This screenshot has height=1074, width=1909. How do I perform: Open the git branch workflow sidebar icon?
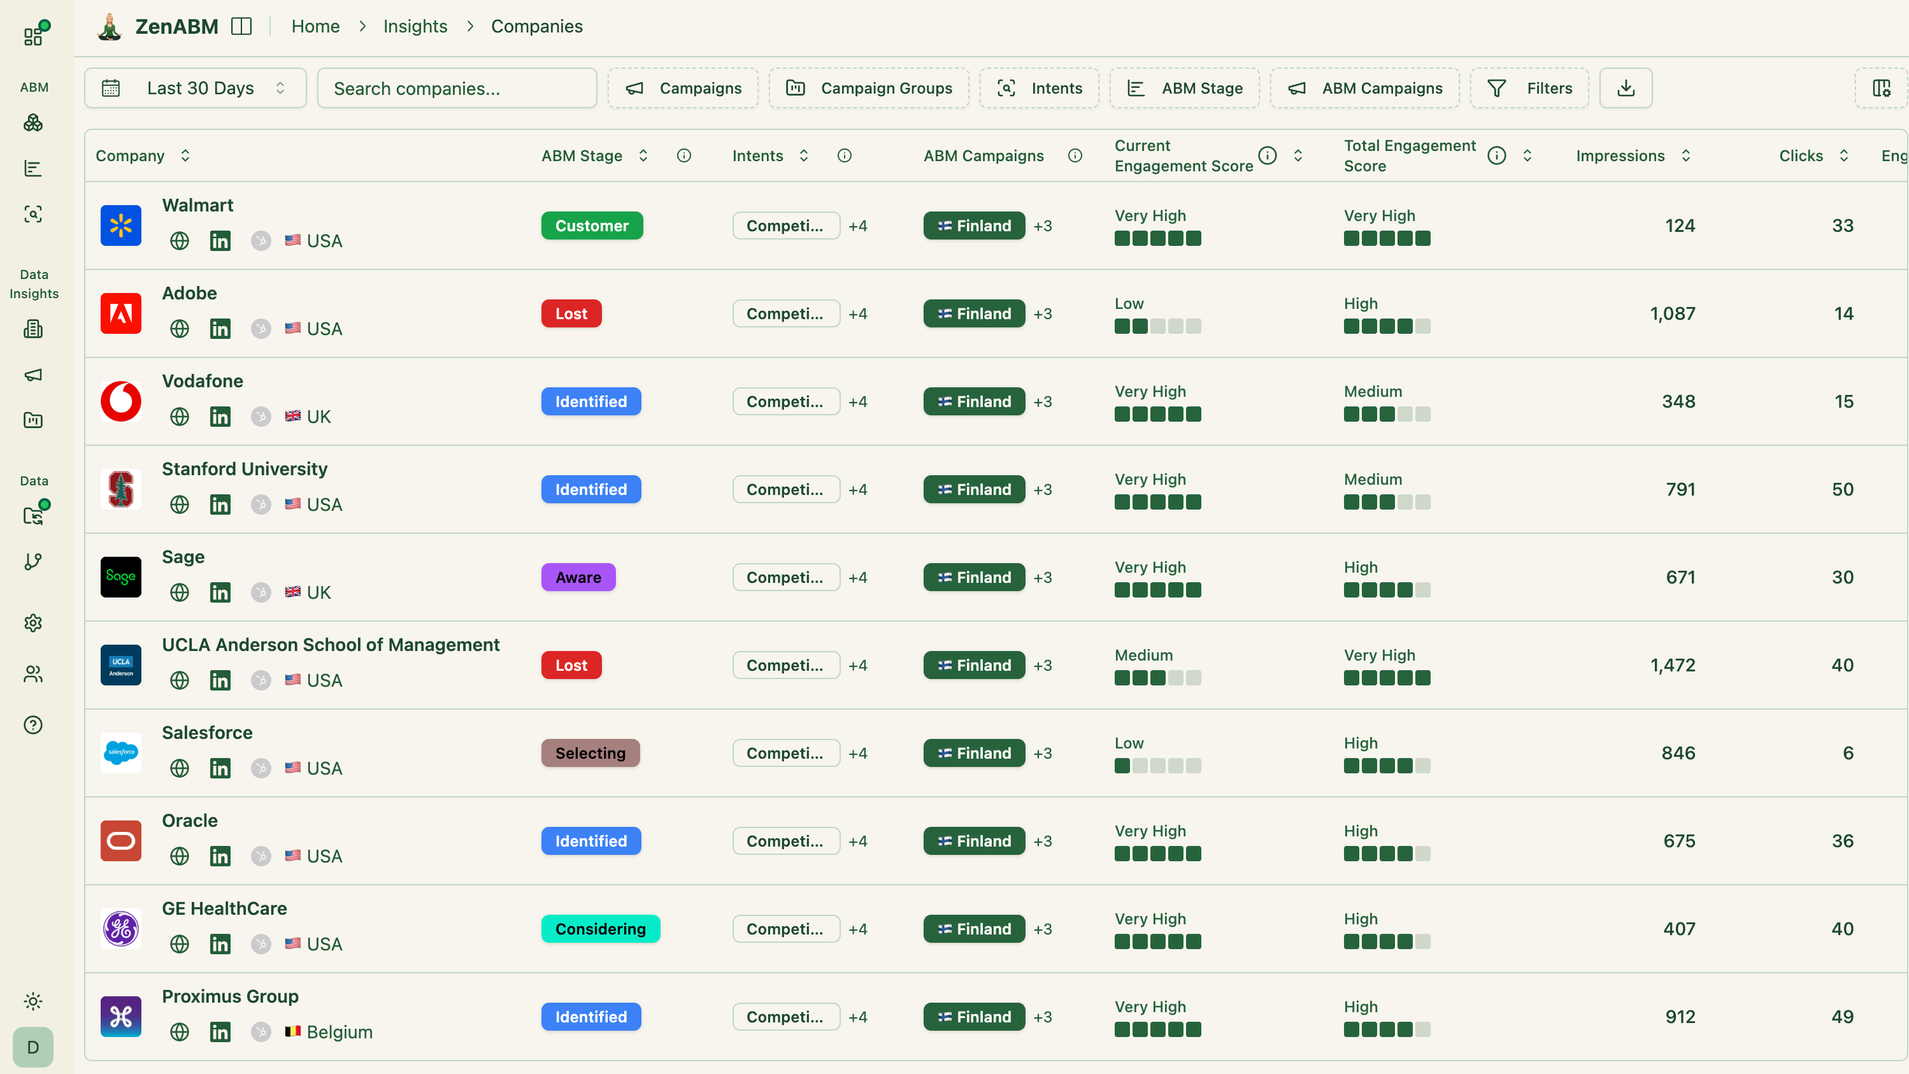[33, 561]
